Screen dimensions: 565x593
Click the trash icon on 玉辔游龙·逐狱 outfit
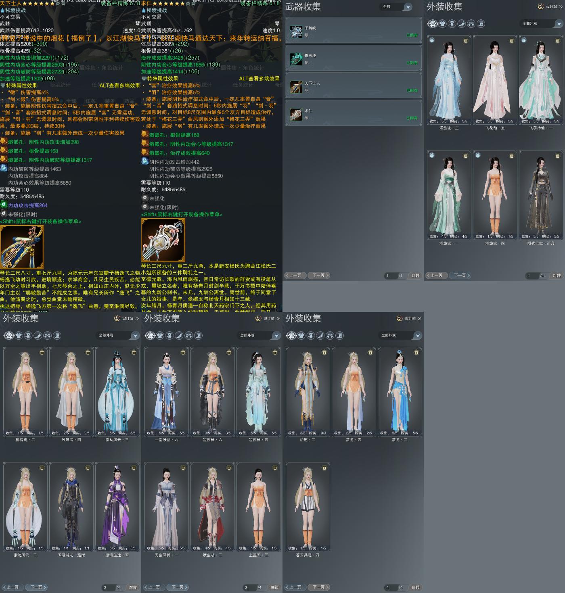(x=88, y=468)
